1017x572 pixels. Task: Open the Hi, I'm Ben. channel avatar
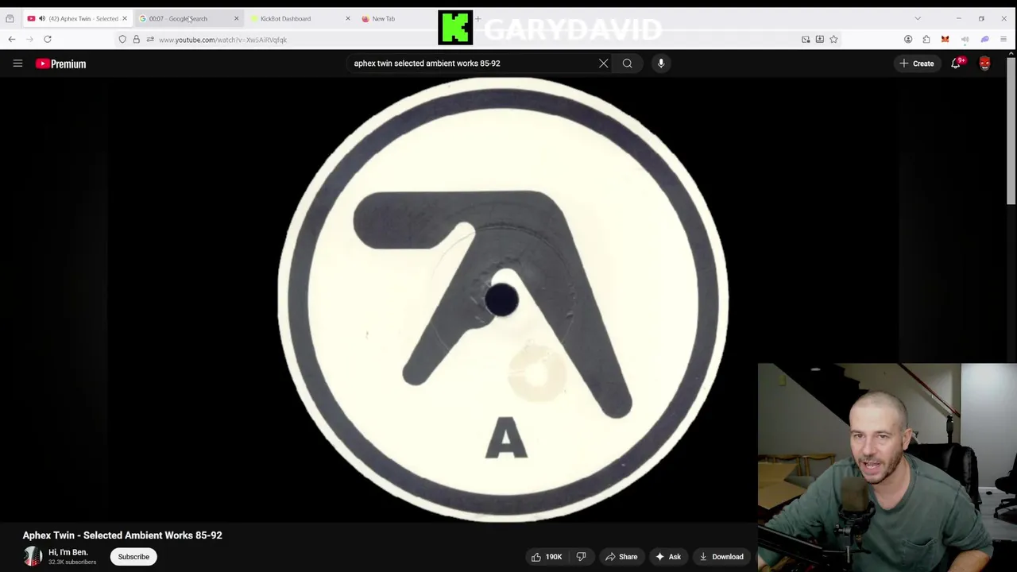(x=33, y=556)
